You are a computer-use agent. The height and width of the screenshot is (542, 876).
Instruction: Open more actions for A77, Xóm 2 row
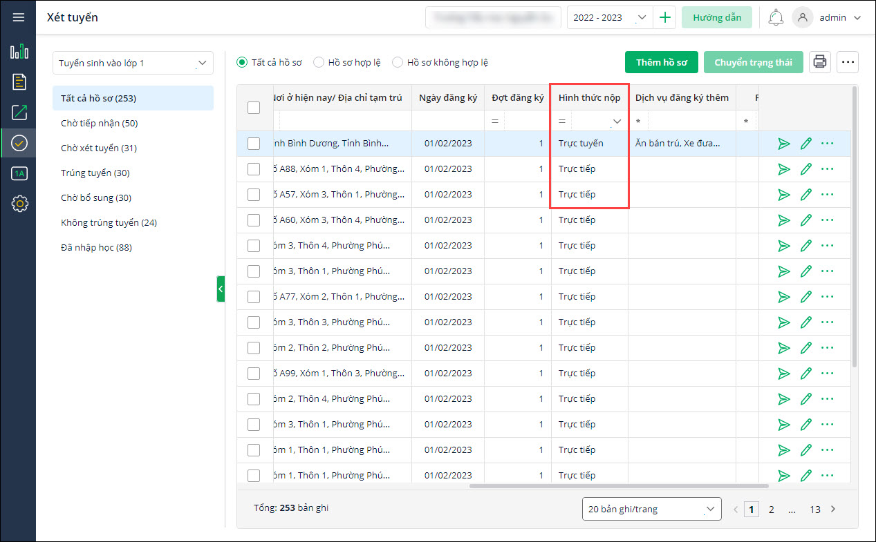(828, 297)
